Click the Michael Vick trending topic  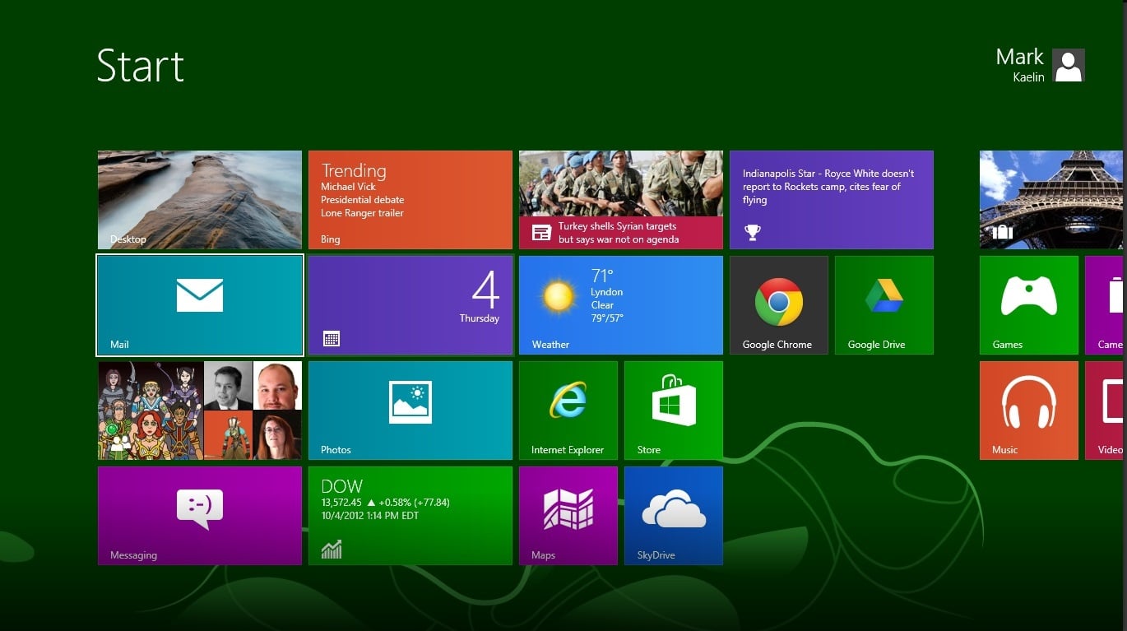tap(349, 187)
